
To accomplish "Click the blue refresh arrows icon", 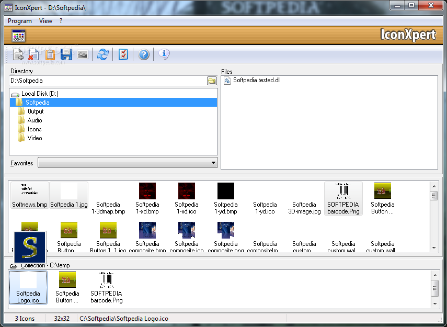I will click(103, 54).
